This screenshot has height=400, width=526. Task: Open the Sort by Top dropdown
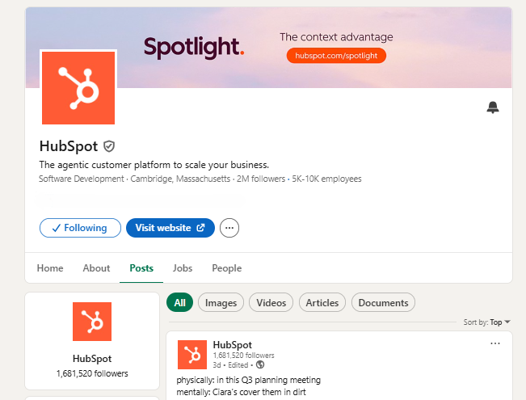click(486, 322)
